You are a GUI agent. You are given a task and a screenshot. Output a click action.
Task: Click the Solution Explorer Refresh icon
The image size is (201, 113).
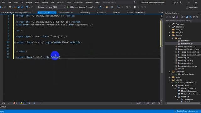pyautogui.click(x=191, y=17)
